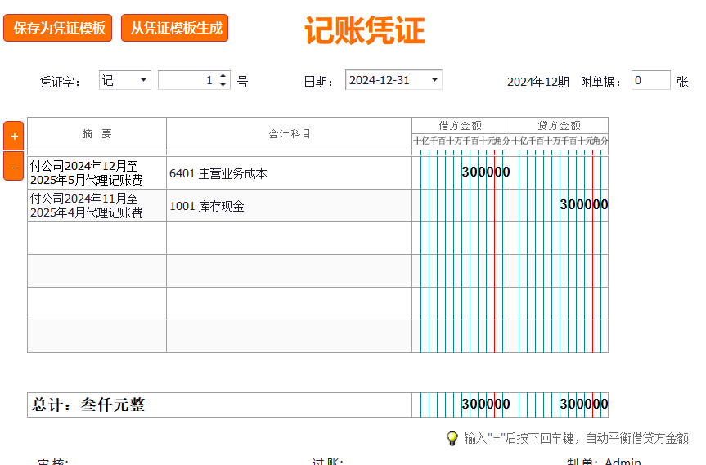The height and width of the screenshot is (465, 706).
Task: Click the orange minus remove-row button
Action: tap(14, 167)
